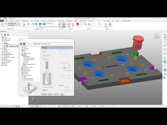Expand Hole Feature Sets node

(1, 54)
